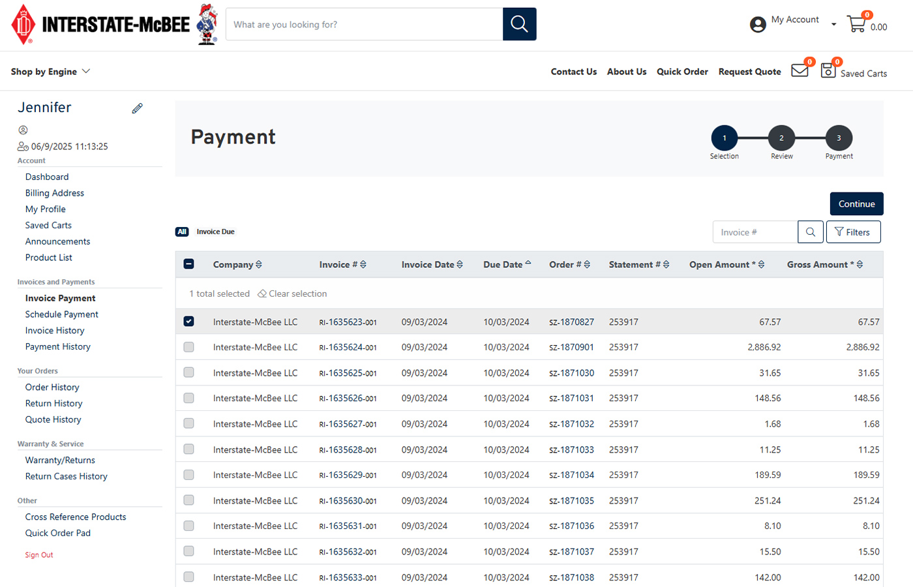Check invoice RI-1635629-001 checkbox
The width and height of the screenshot is (913, 587).
click(x=188, y=475)
